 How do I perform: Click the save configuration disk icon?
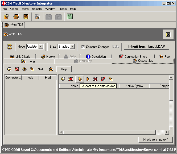pos(26,17)
